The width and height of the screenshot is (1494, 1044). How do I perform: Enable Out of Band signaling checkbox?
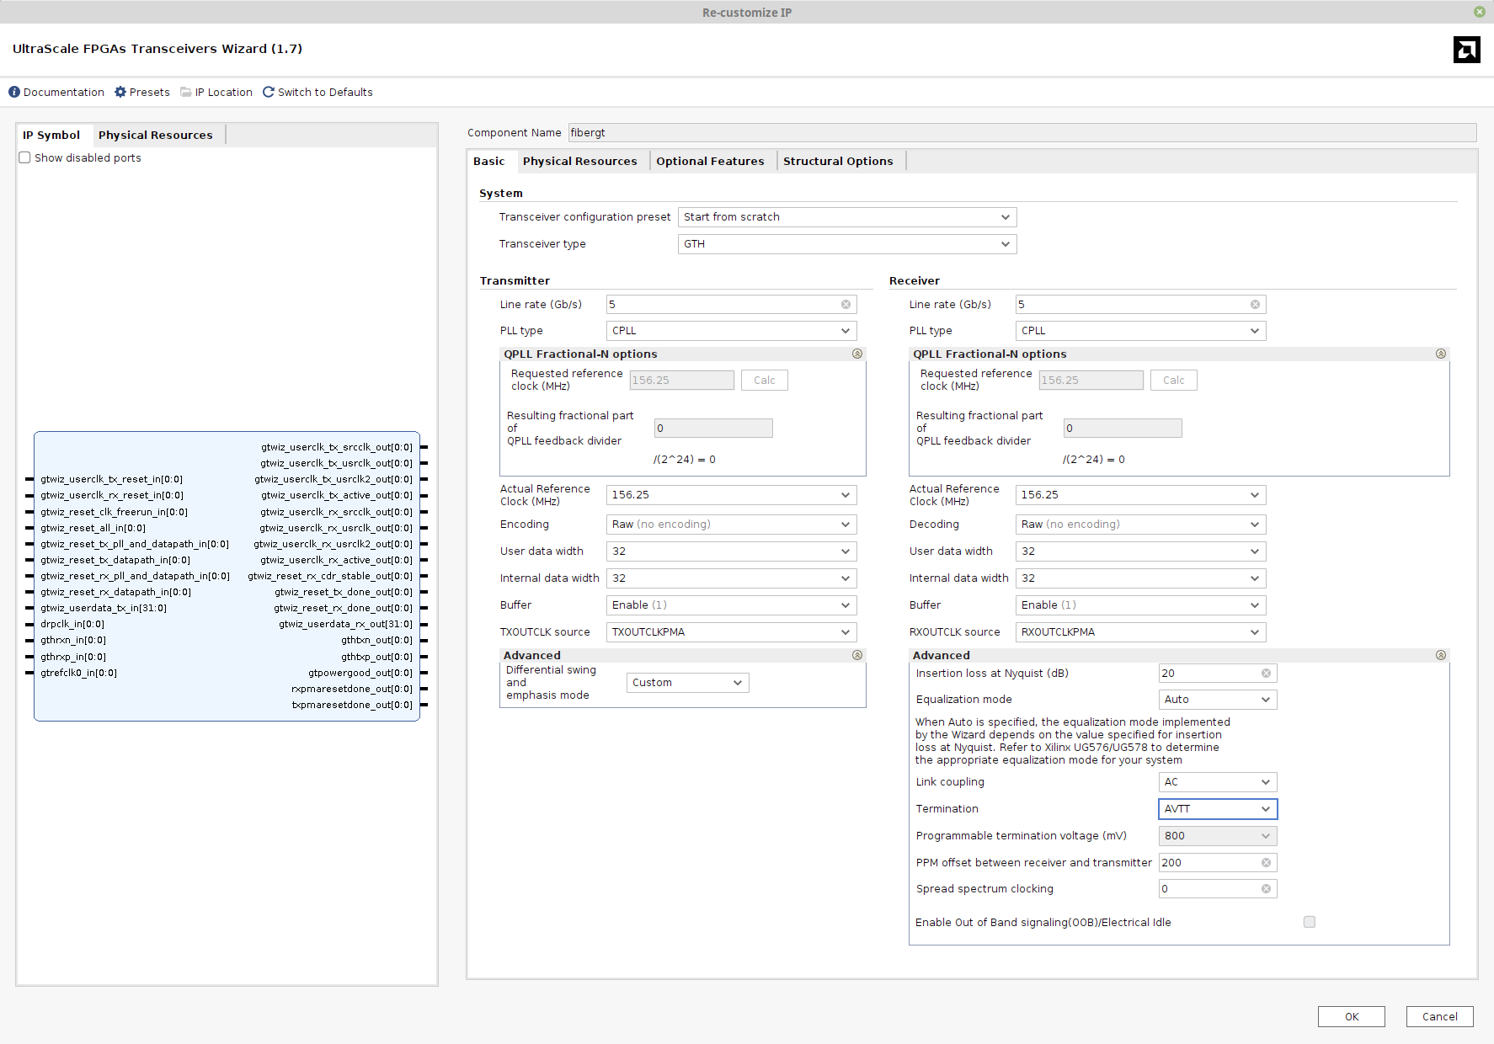pos(1309,922)
